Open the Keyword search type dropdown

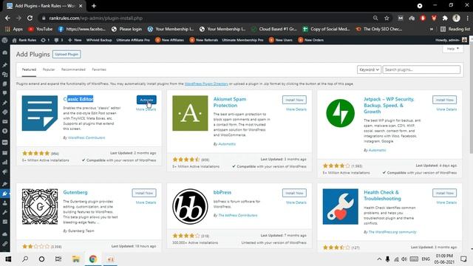(369, 69)
